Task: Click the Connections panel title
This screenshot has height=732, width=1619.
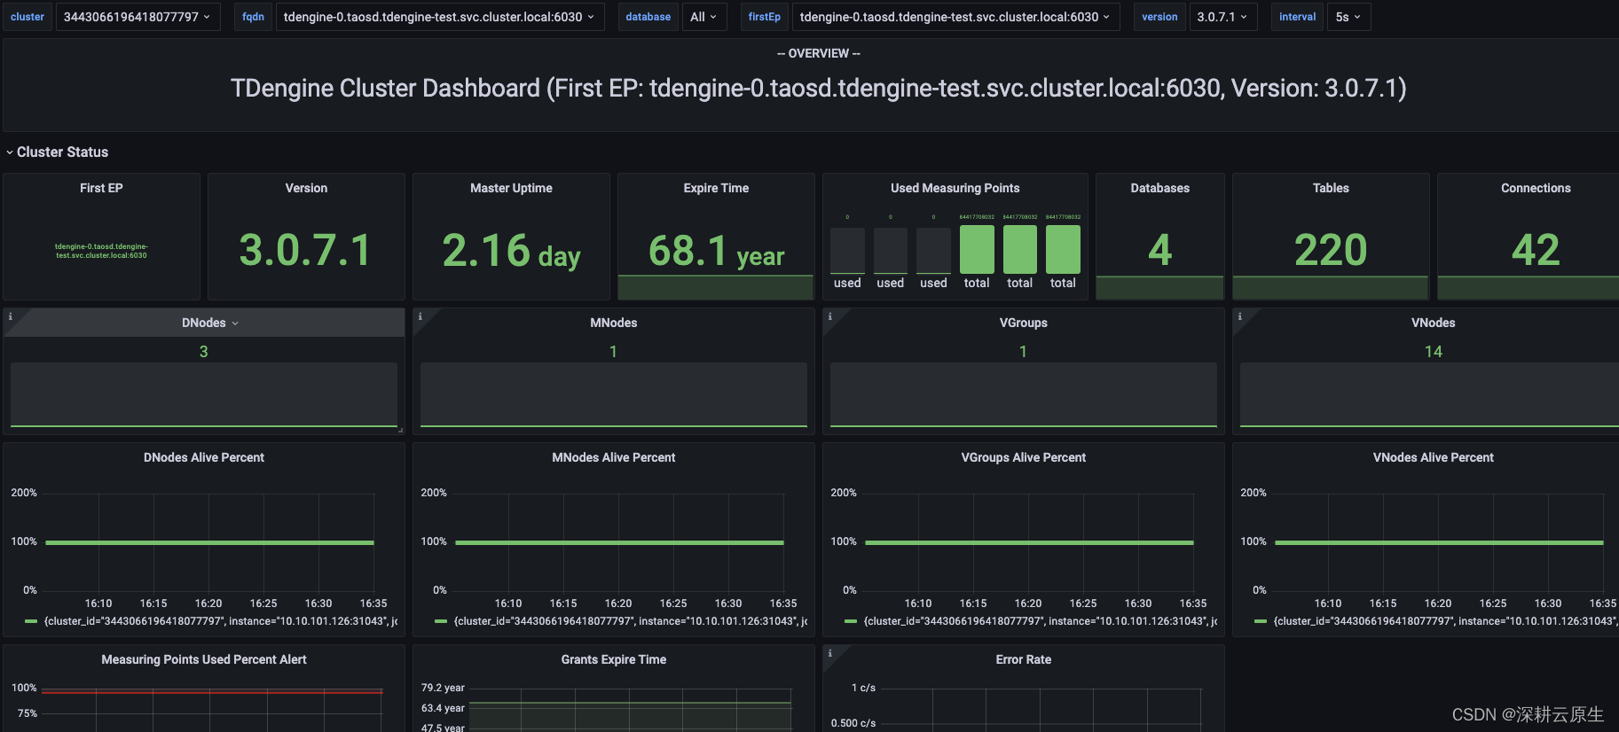Action: pyautogui.click(x=1536, y=188)
